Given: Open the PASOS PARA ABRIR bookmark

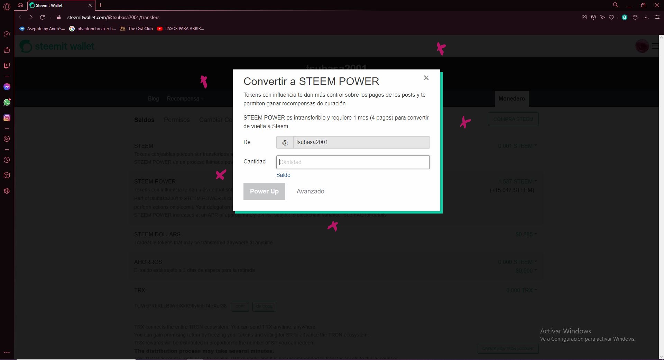Looking at the screenshot, I should click(x=180, y=29).
